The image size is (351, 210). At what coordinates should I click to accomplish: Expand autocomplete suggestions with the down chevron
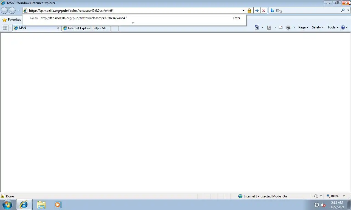coord(133,23)
